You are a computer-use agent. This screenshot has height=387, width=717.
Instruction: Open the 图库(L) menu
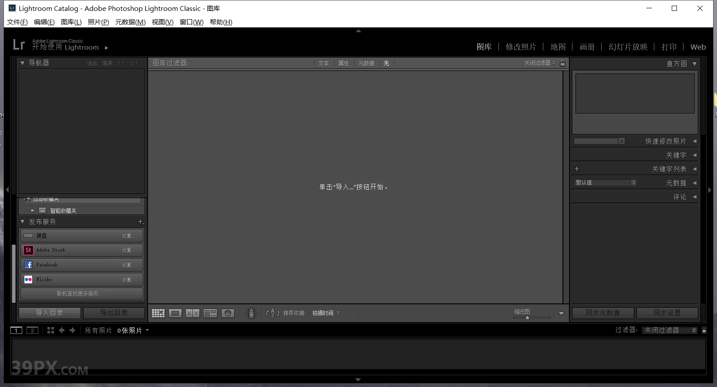tap(71, 22)
